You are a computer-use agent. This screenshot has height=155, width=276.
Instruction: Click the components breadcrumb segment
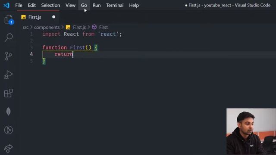click(47, 27)
